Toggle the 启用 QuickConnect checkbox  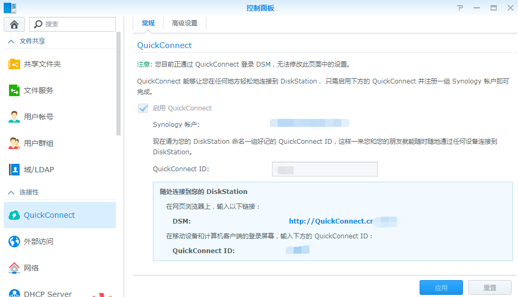[143, 108]
